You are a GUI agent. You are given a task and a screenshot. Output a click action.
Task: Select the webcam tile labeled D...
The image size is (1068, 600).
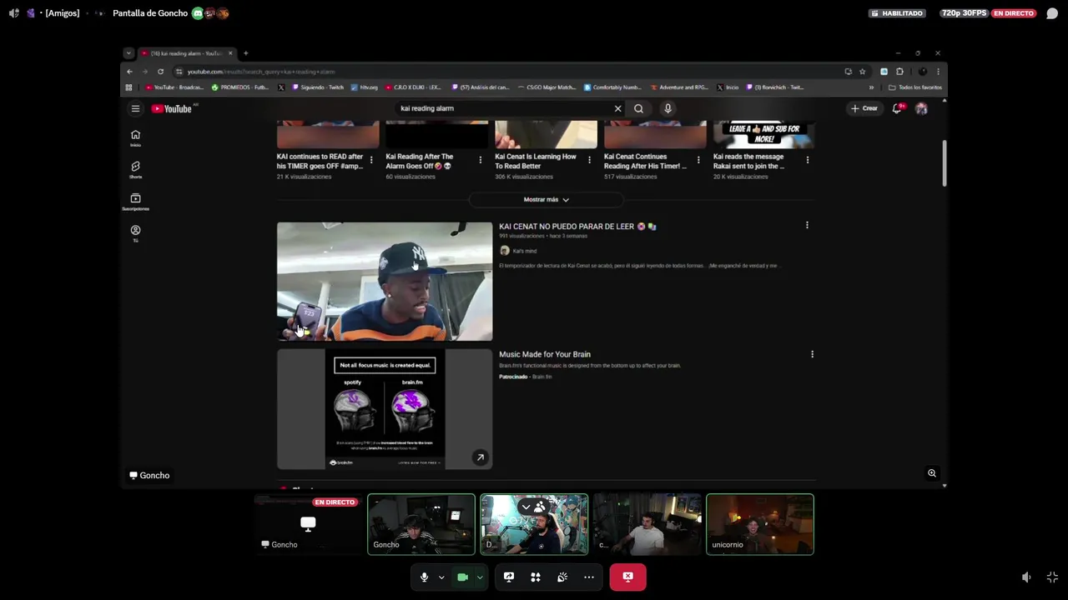[534, 524]
